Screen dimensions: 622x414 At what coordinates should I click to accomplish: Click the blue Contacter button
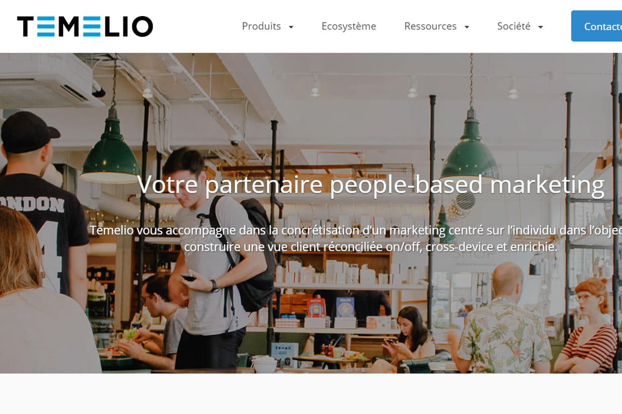pos(597,26)
